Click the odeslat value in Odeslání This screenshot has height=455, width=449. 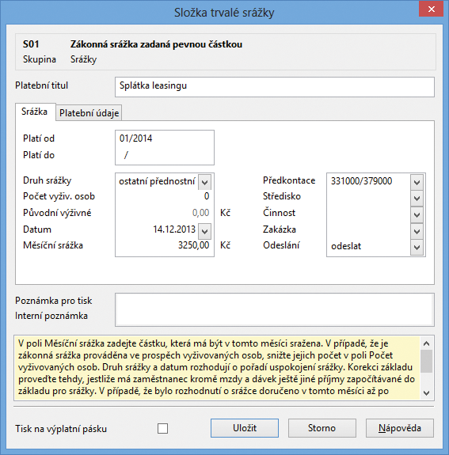tap(346, 246)
